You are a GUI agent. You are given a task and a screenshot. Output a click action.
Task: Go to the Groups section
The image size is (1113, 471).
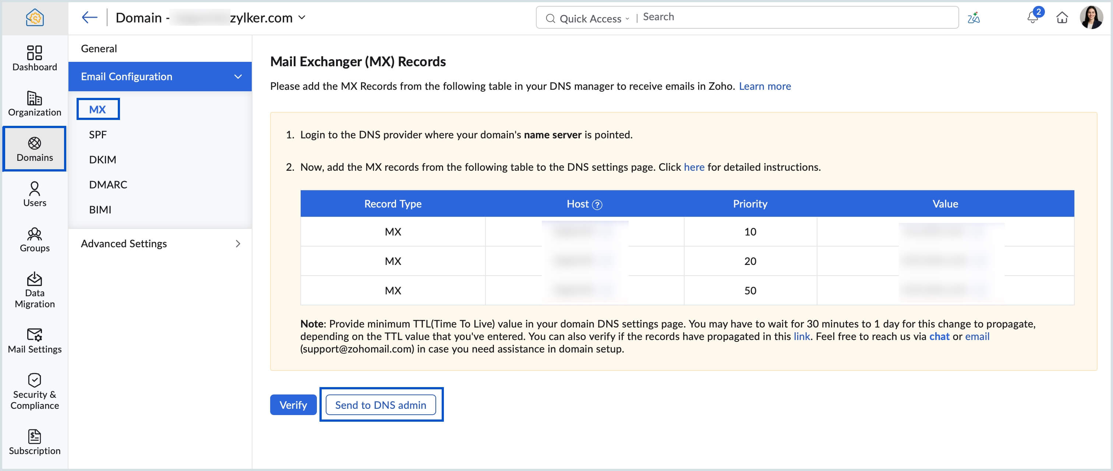tap(35, 240)
